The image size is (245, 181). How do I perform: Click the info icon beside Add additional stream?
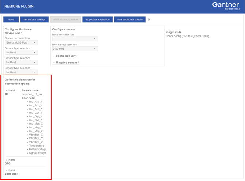[149, 20]
